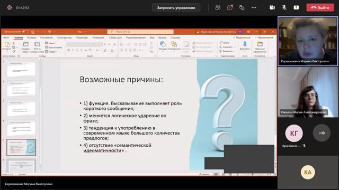Screen dimensions: 339x190
Task: Switch to the Запись ribbon tab
Action: pos(163,37)
